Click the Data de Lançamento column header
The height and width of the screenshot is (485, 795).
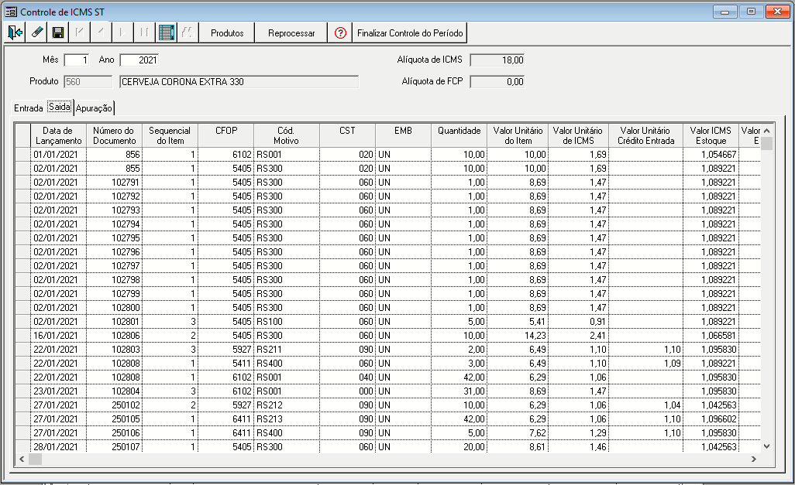(58, 135)
